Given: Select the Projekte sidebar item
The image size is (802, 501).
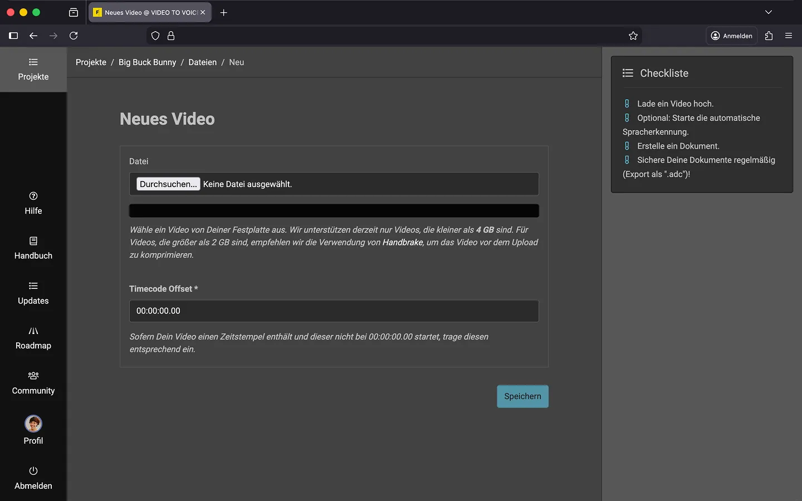Looking at the screenshot, I should 33,70.
